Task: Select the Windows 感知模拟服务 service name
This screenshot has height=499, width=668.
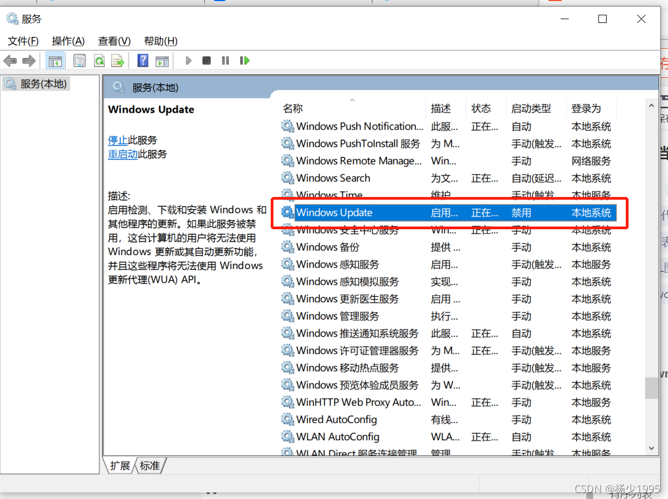Action: (347, 281)
